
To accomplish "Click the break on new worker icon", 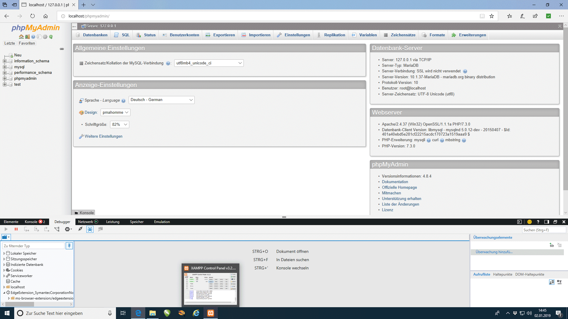I will (x=57, y=229).
